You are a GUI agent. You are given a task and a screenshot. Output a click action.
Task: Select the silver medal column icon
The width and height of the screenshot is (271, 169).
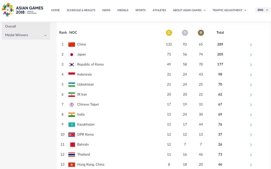coord(185,33)
